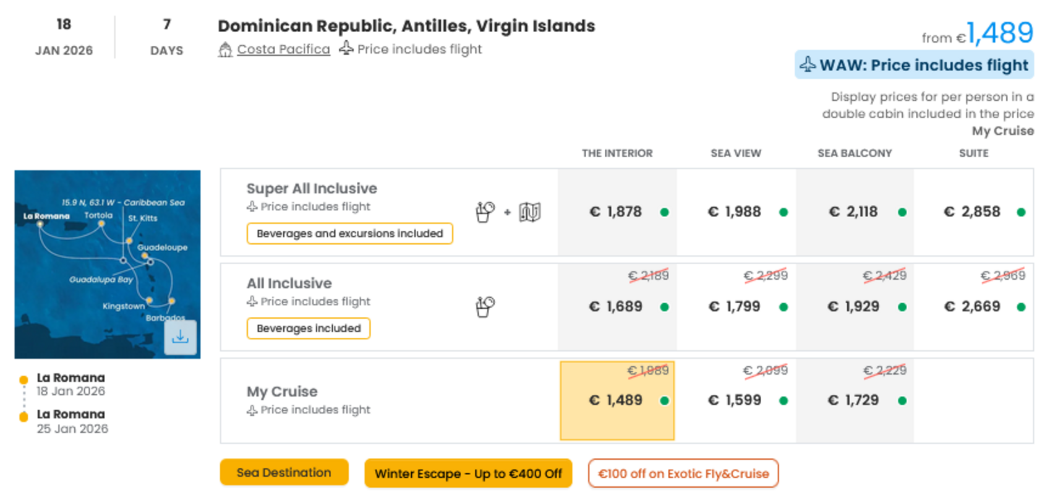Click €100 off on Exotic Fly&Cruise badge
This screenshot has height=495, width=1050.
683,474
